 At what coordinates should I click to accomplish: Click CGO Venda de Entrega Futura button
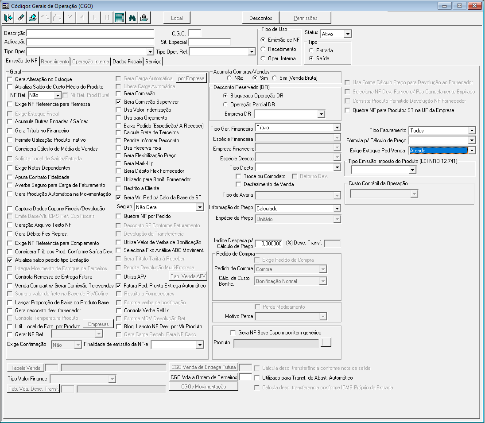click(x=204, y=367)
